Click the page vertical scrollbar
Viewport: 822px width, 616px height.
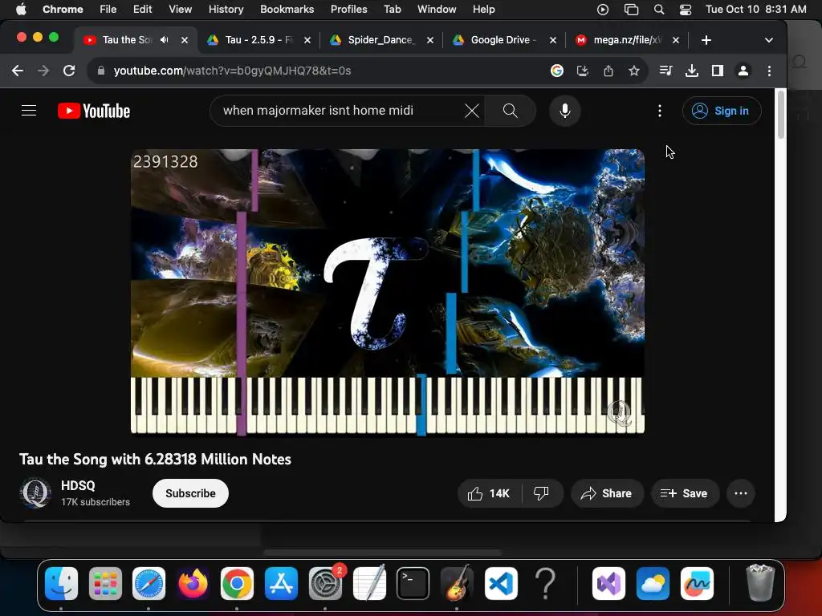point(780,115)
